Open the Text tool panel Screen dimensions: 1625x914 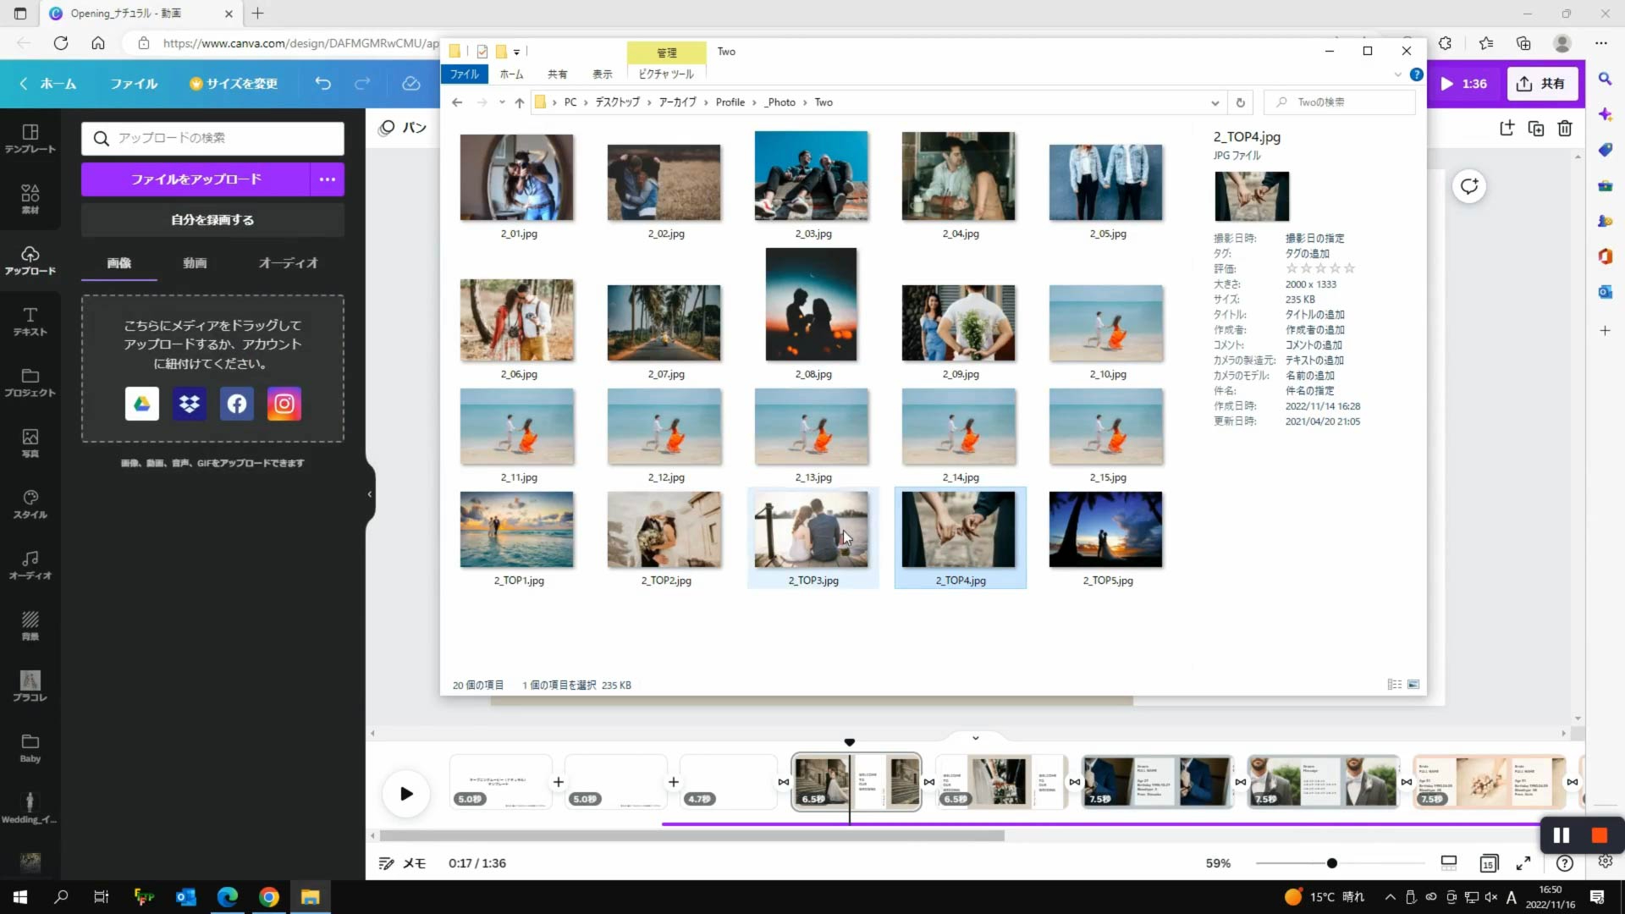[x=30, y=321]
